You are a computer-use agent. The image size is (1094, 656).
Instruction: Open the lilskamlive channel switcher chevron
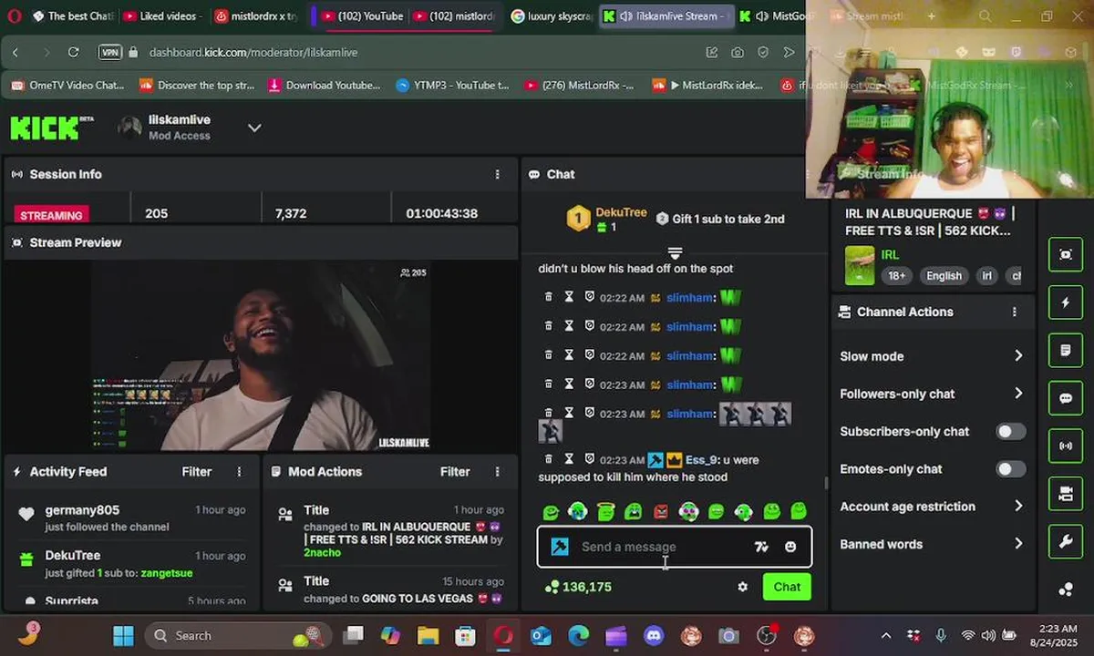254,128
